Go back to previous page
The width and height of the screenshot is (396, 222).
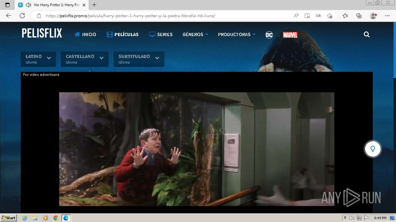pyautogui.click(x=9, y=16)
